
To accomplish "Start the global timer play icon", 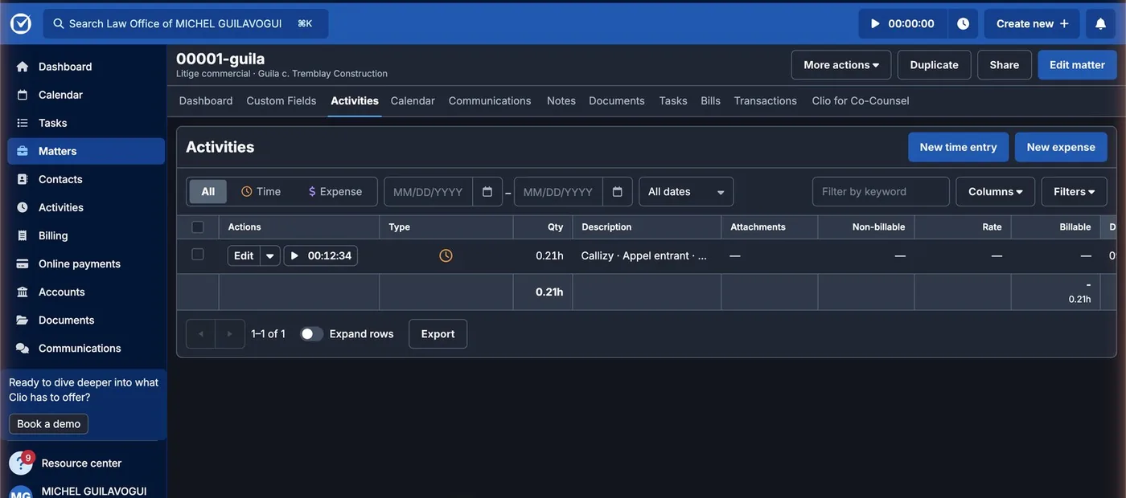I will coord(875,24).
